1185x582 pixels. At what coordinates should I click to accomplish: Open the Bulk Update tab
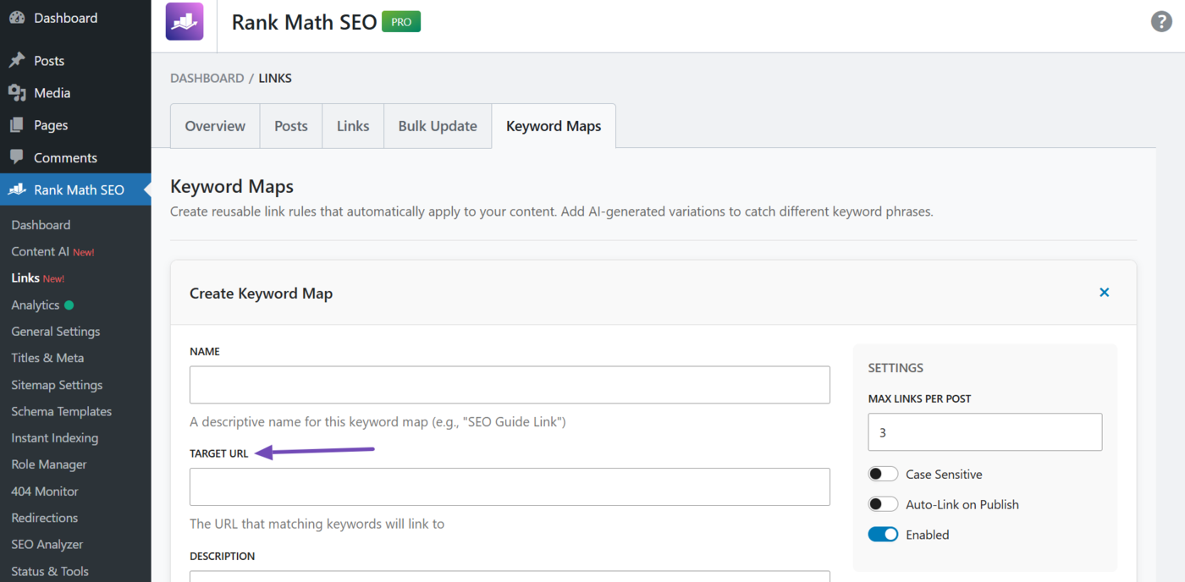[x=437, y=125]
